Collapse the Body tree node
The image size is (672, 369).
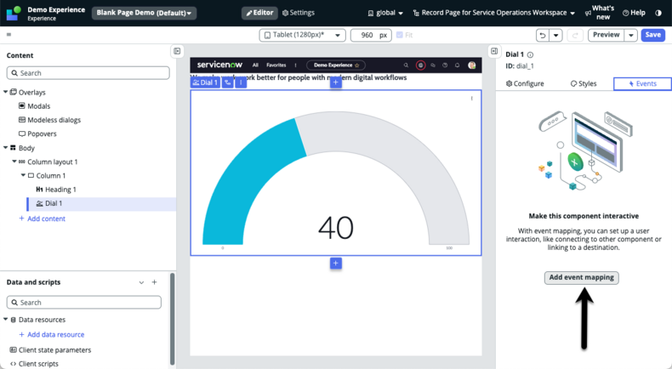6,147
